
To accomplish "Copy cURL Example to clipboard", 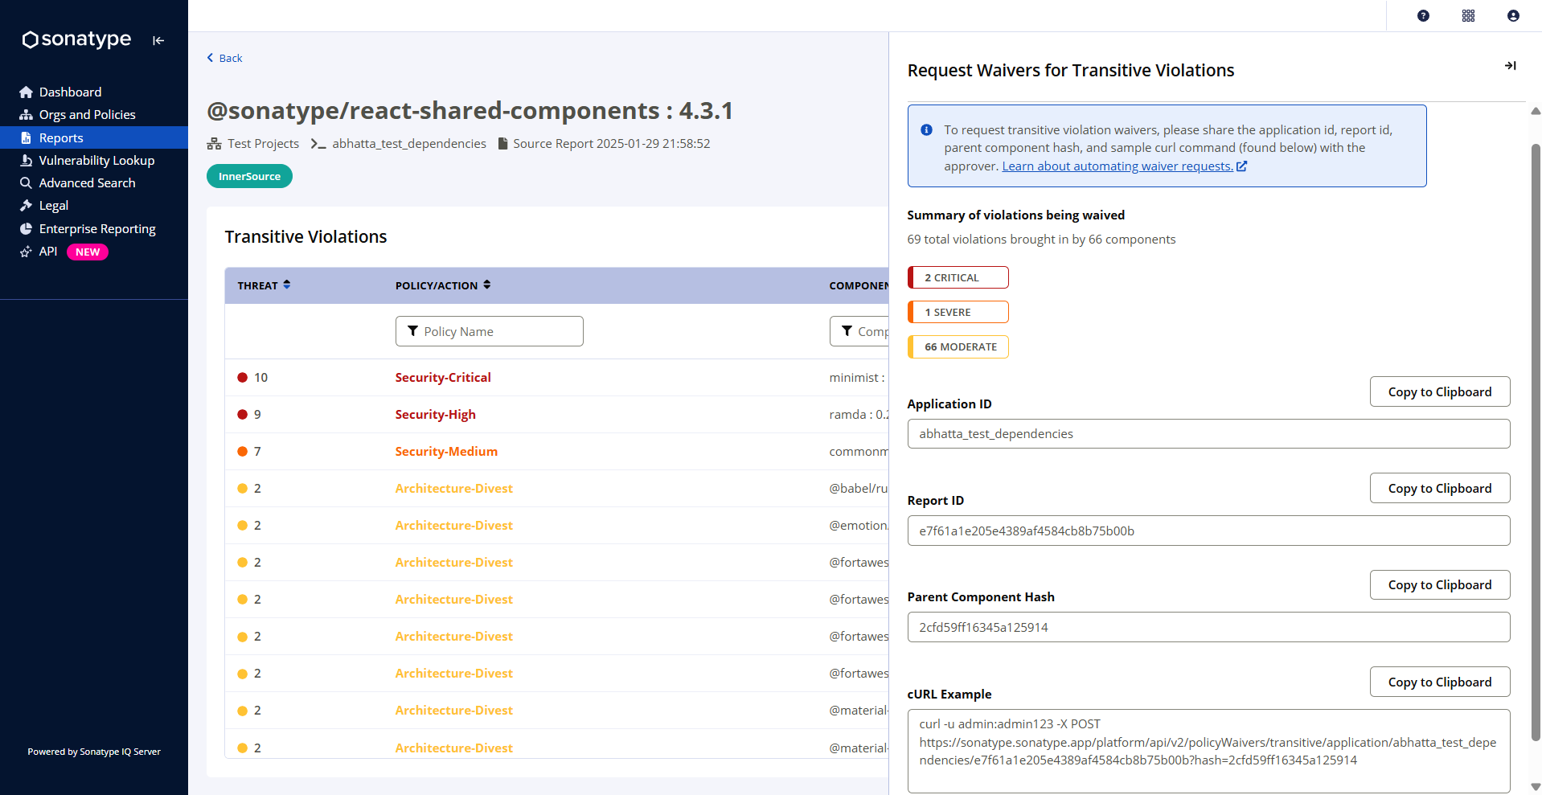I will [1439, 682].
